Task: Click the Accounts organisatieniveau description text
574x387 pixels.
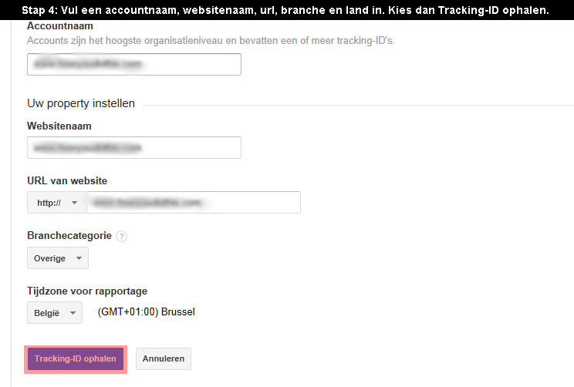Action: 211,41
